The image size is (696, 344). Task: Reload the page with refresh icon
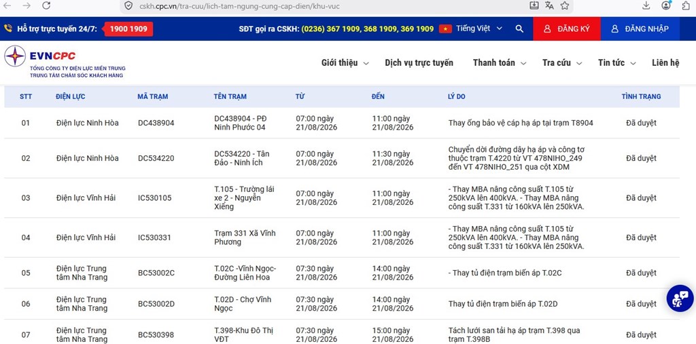coord(46,5)
